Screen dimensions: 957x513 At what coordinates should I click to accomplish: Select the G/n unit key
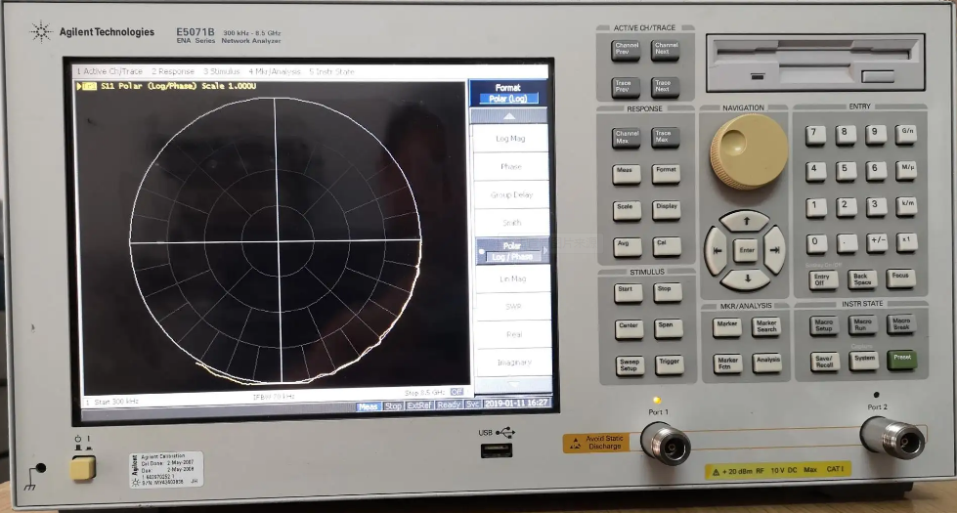[x=906, y=133]
